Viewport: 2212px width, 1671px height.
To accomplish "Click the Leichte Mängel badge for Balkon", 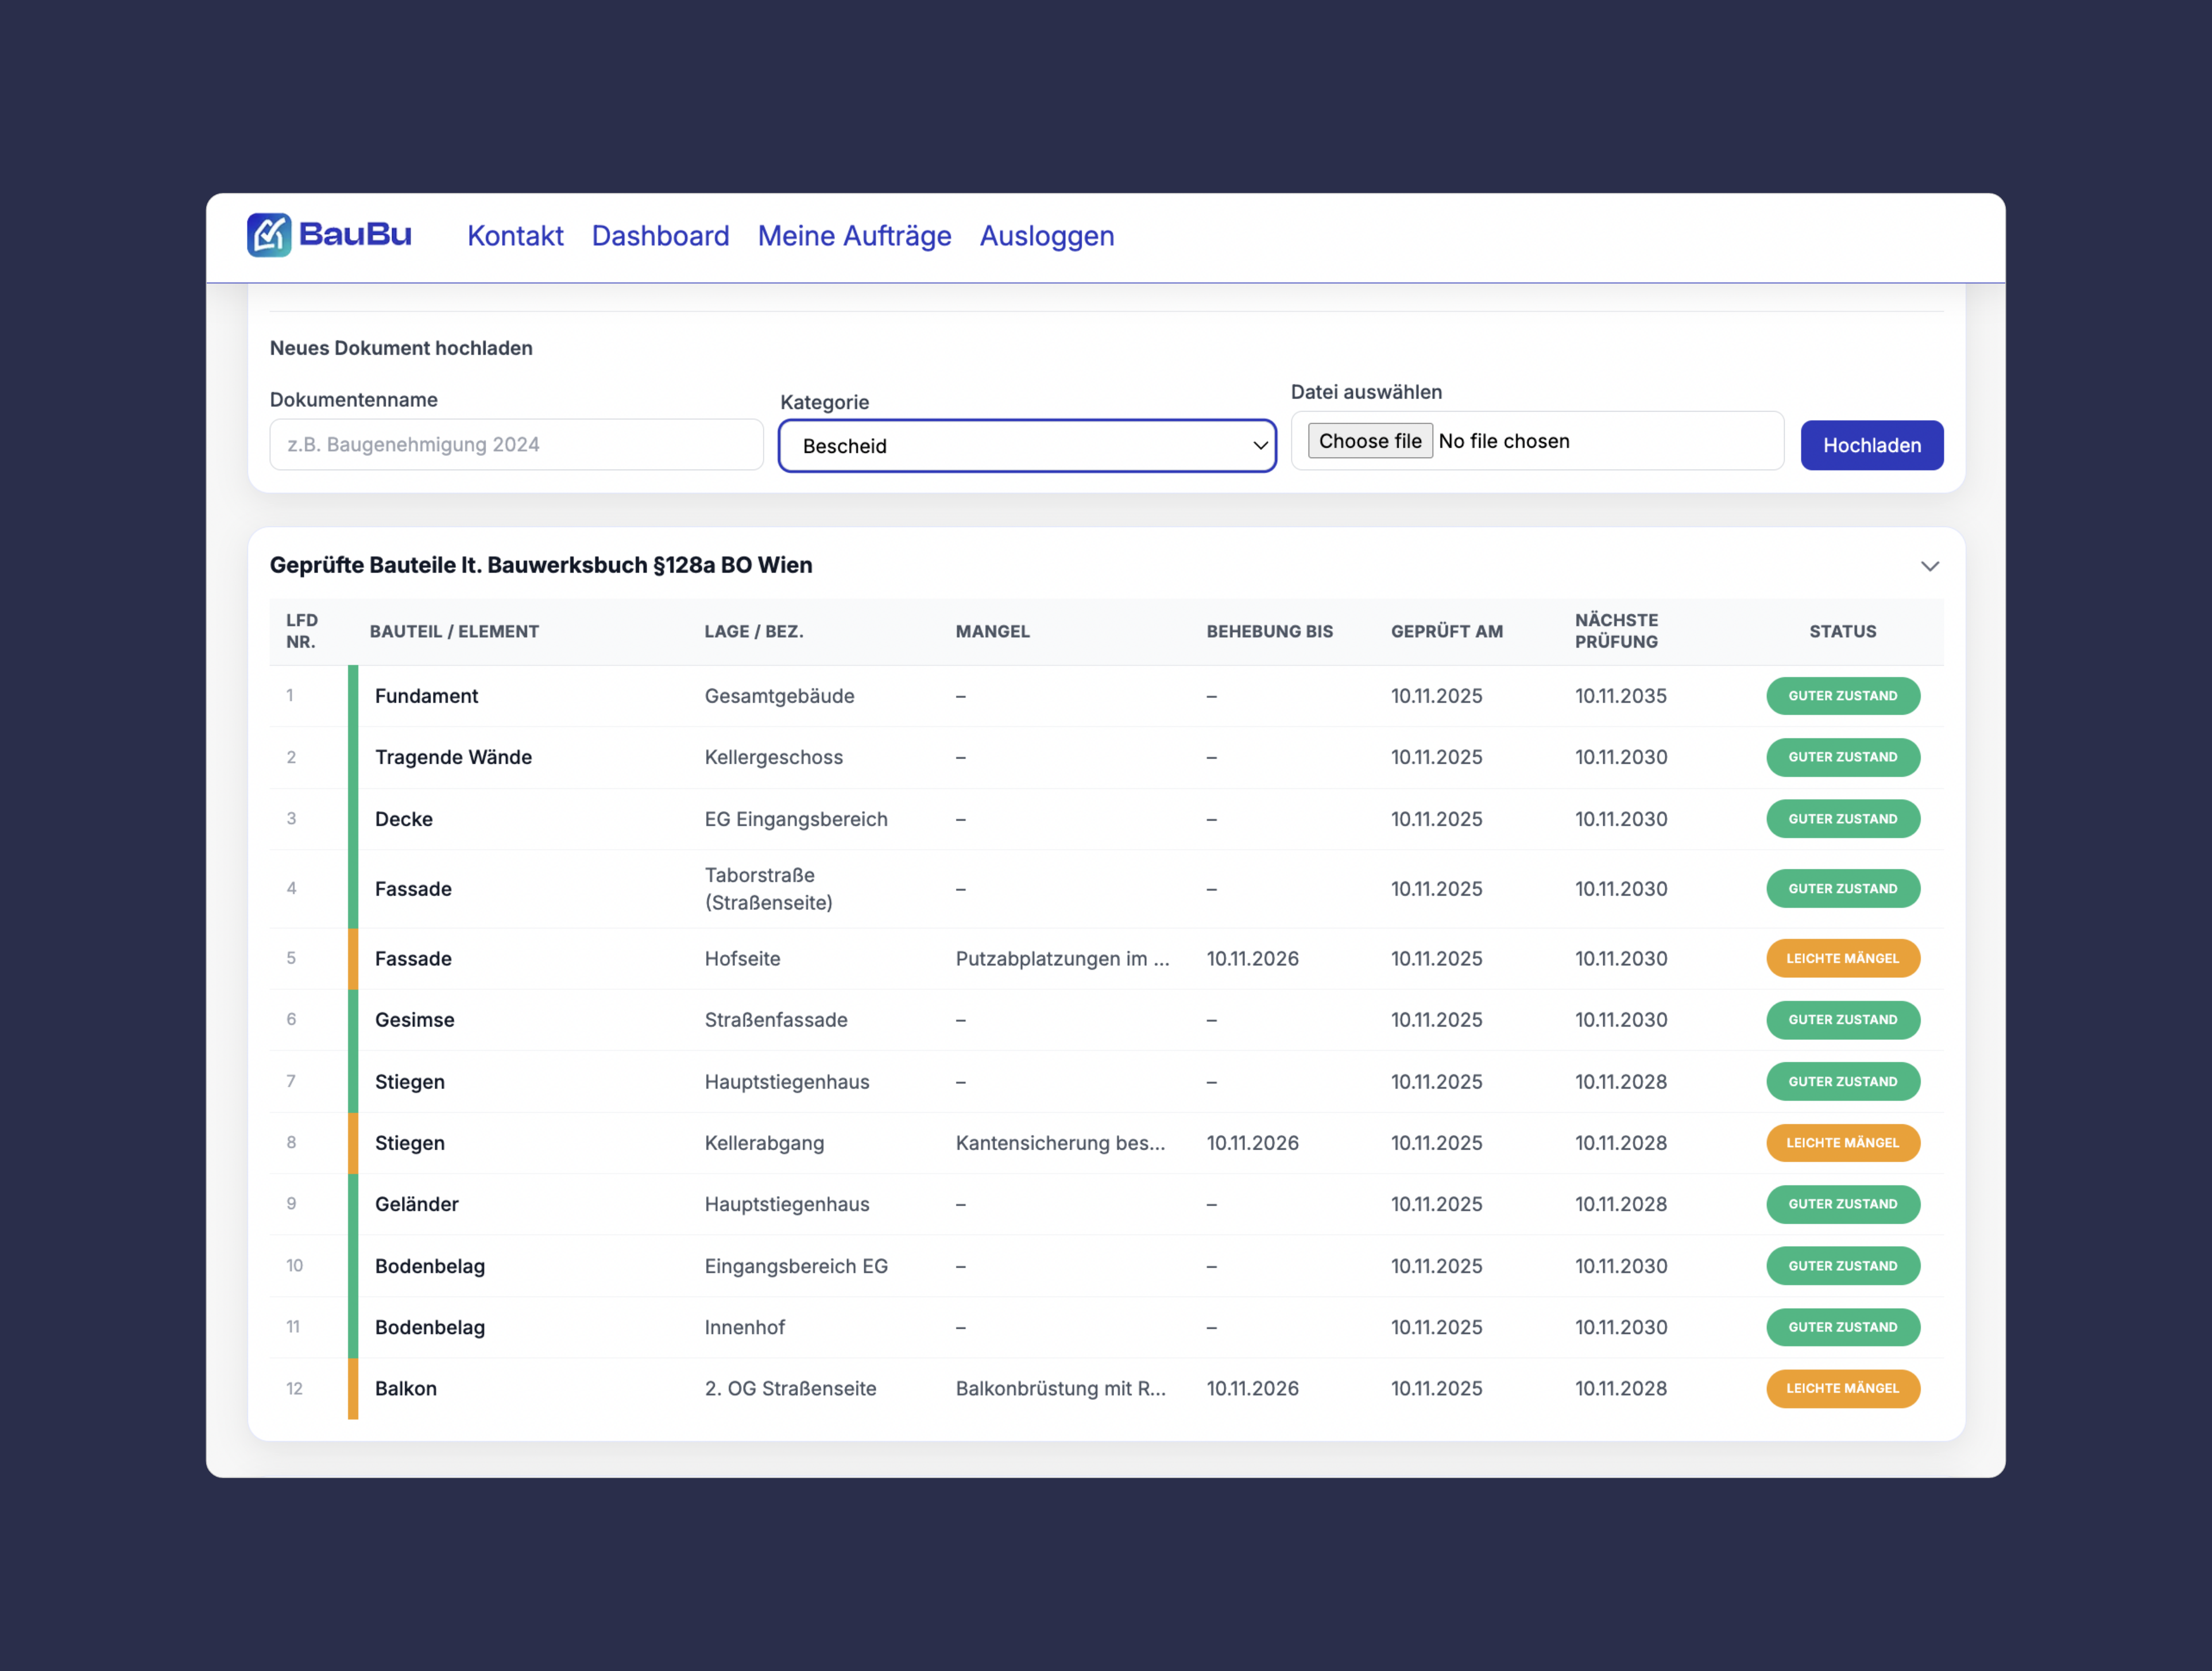I will tap(1842, 1388).
